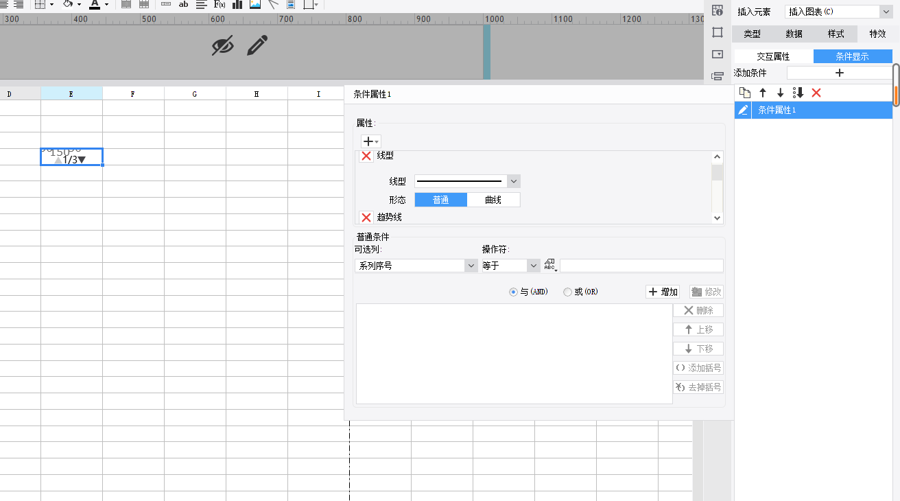Viewport: 900px width, 501px height.
Task: Edit 条件属性1 pencil icon
Action: (x=743, y=110)
